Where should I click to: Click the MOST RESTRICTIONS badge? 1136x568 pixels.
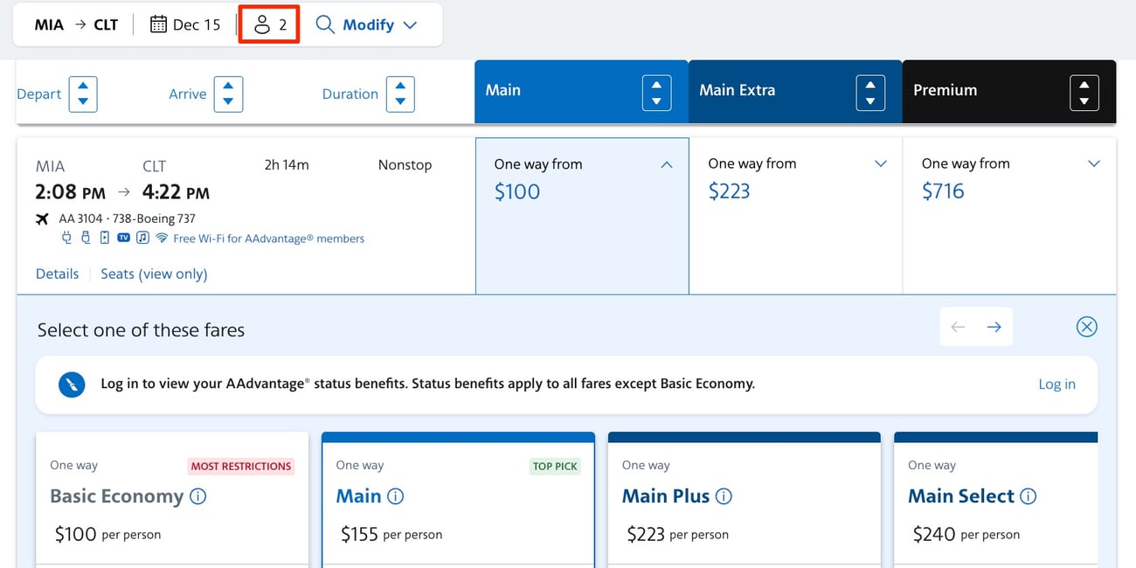point(241,466)
